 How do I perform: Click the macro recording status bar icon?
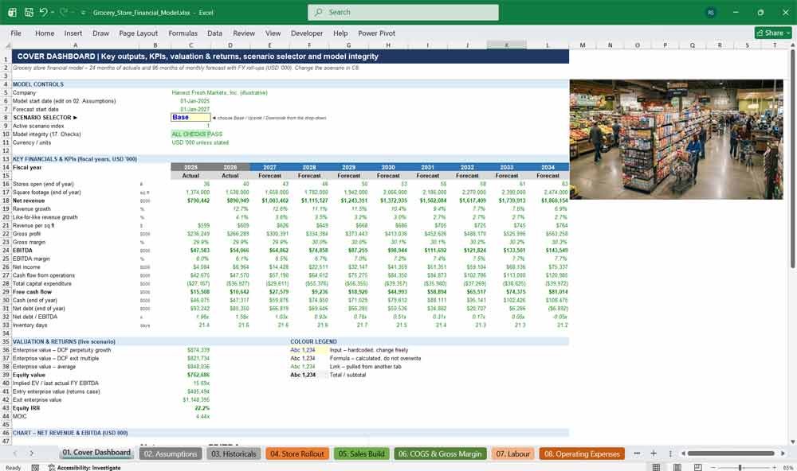(35, 468)
